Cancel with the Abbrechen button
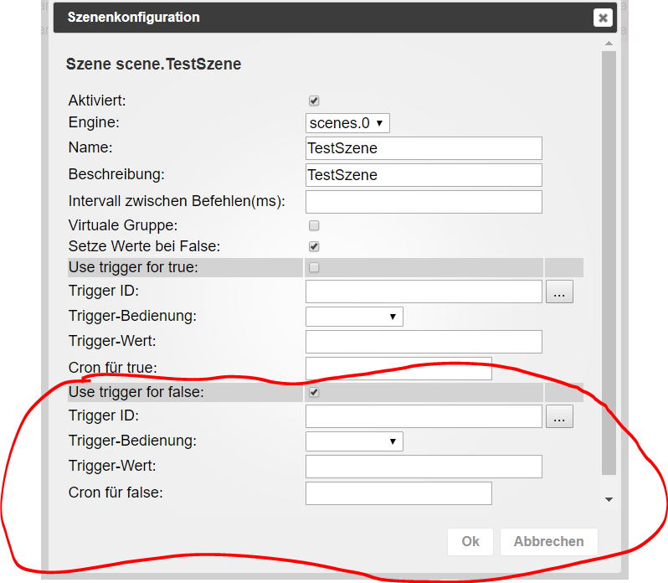The width and height of the screenshot is (668, 583). pyautogui.click(x=549, y=542)
